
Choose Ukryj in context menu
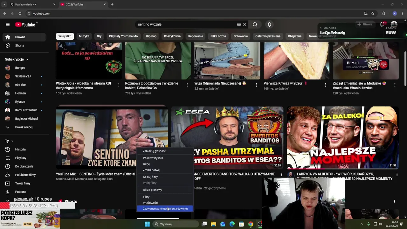pos(165,164)
